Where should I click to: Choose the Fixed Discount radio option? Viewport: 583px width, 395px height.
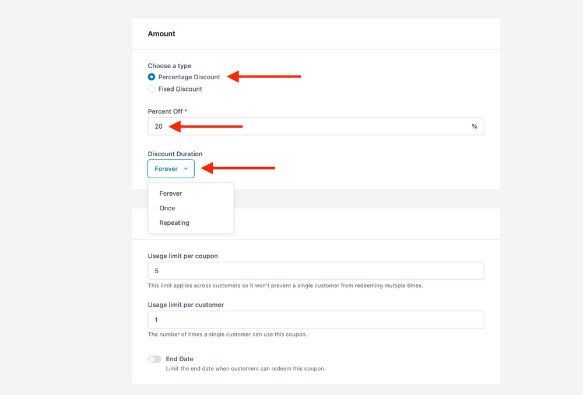[152, 89]
